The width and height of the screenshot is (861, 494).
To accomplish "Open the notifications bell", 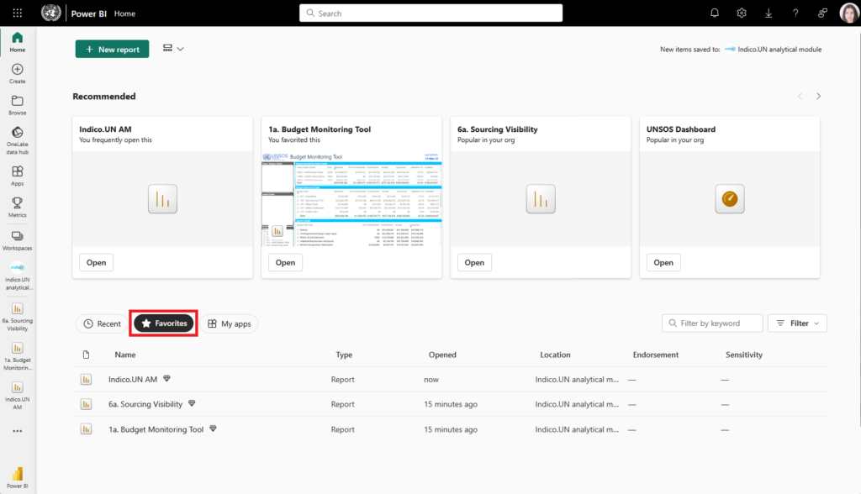I will (715, 13).
